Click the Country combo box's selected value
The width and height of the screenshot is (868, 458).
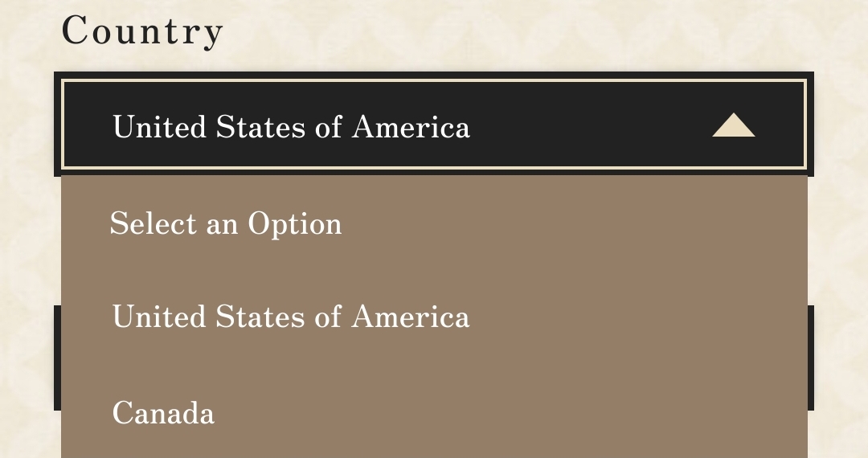coord(291,127)
